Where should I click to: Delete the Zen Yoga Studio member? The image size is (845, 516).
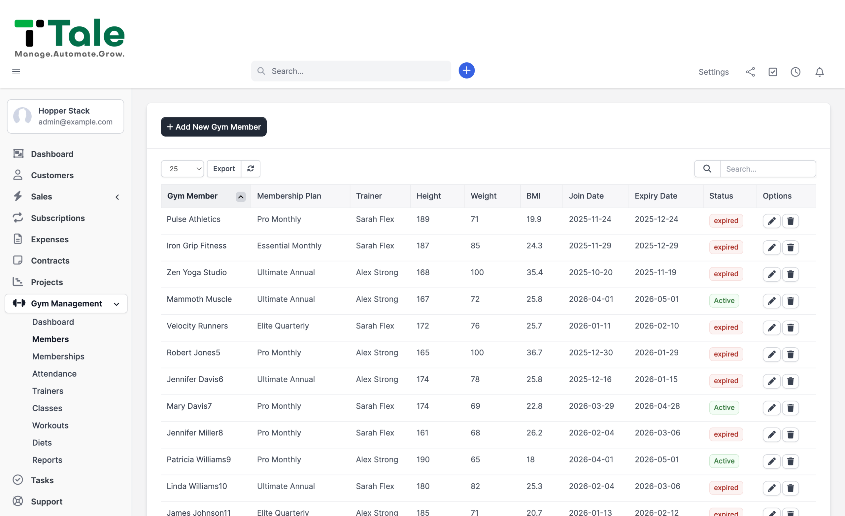click(790, 274)
